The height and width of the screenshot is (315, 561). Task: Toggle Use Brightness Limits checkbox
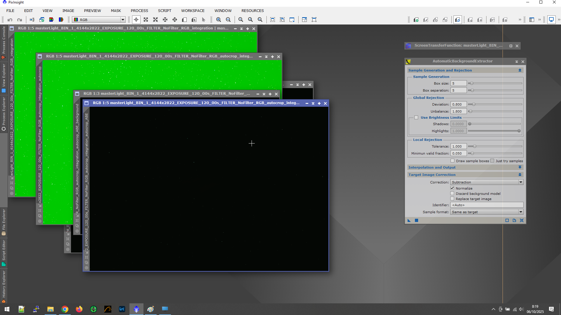point(416,118)
